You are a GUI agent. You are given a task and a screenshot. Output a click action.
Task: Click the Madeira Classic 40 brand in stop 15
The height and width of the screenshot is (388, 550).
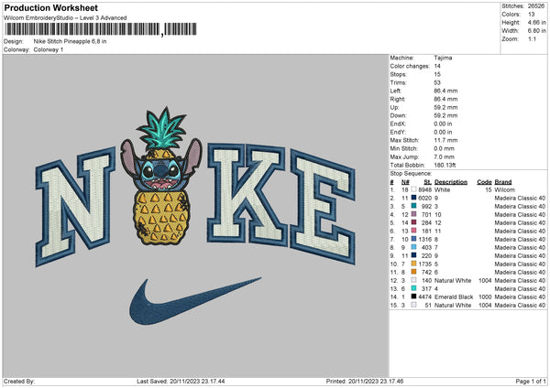coord(520,305)
